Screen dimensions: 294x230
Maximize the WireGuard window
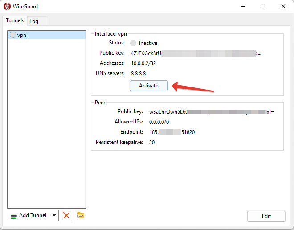point(263,7)
